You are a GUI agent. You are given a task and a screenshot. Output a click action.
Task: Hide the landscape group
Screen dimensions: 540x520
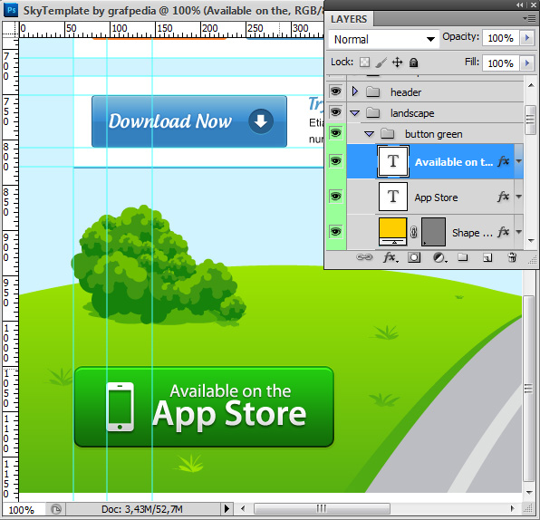tap(336, 112)
